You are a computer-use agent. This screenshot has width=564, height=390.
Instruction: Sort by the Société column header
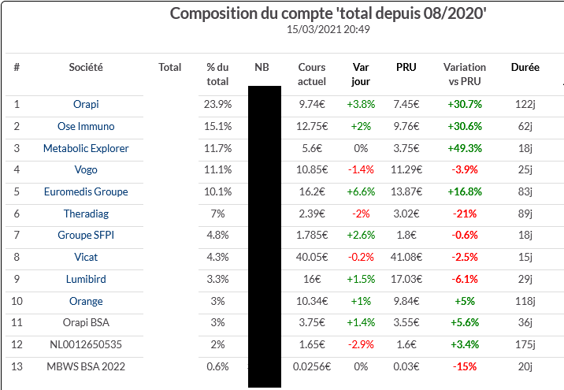tap(86, 68)
